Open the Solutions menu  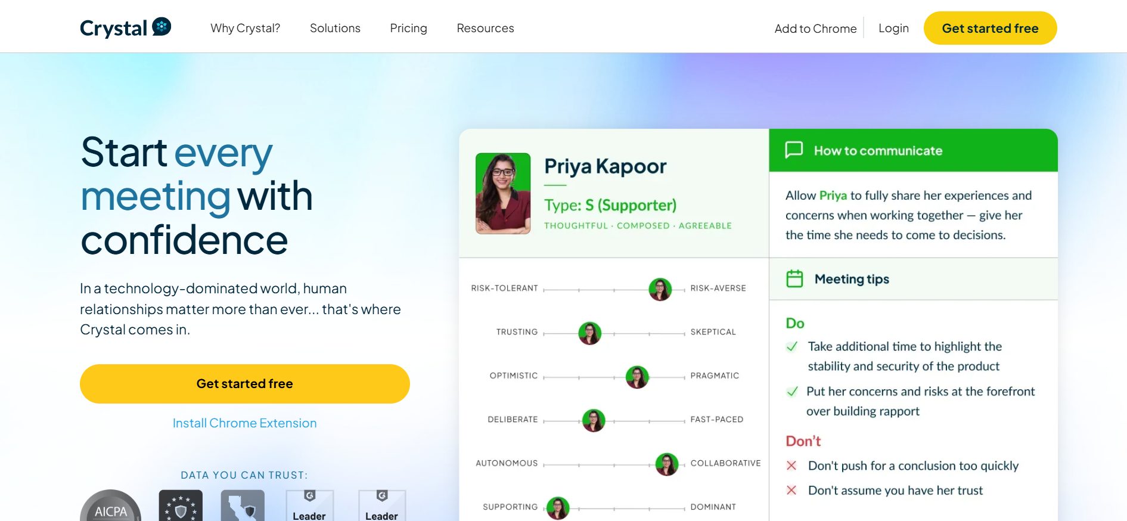coord(335,28)
